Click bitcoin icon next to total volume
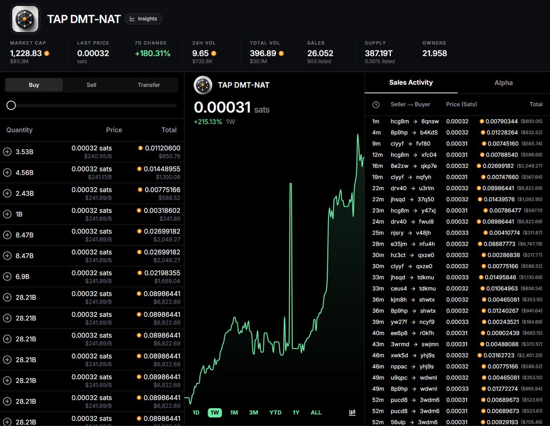550x426 pixels. point(281,54)
